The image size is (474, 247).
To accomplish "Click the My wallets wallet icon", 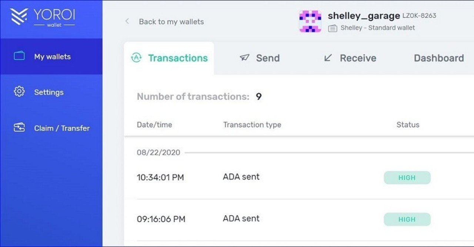I will coord(19,56).
